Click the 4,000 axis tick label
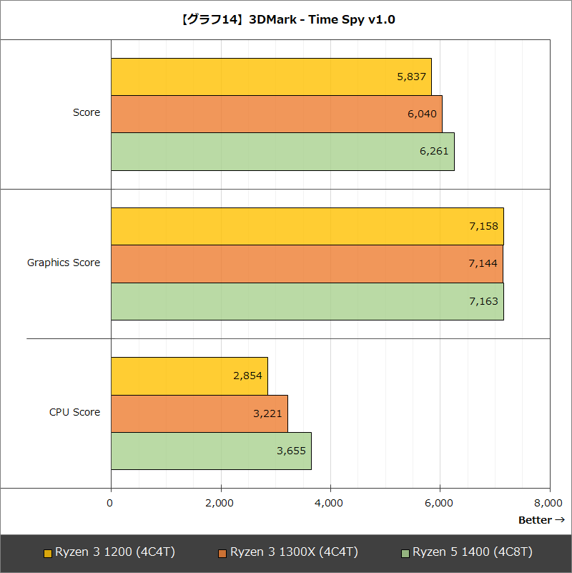The height and width of the screenshot is (573, 572). pyautogui.click(x=329, y=503)
